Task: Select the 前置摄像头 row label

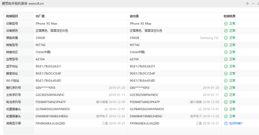Action: pyautogui.click(x=14, y=116)
